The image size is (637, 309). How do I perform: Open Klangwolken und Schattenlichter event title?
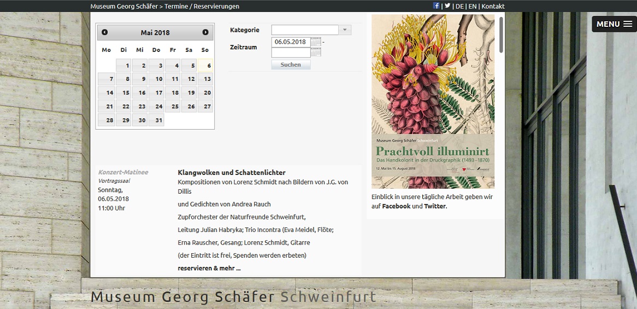(x=232, y=172)
